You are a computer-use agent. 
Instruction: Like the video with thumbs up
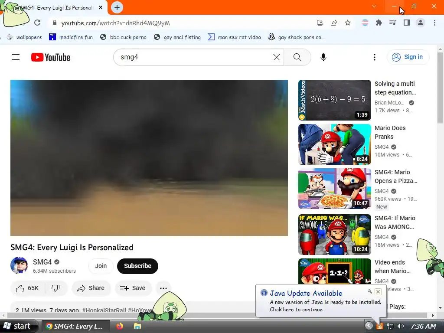tap(27, 288)
